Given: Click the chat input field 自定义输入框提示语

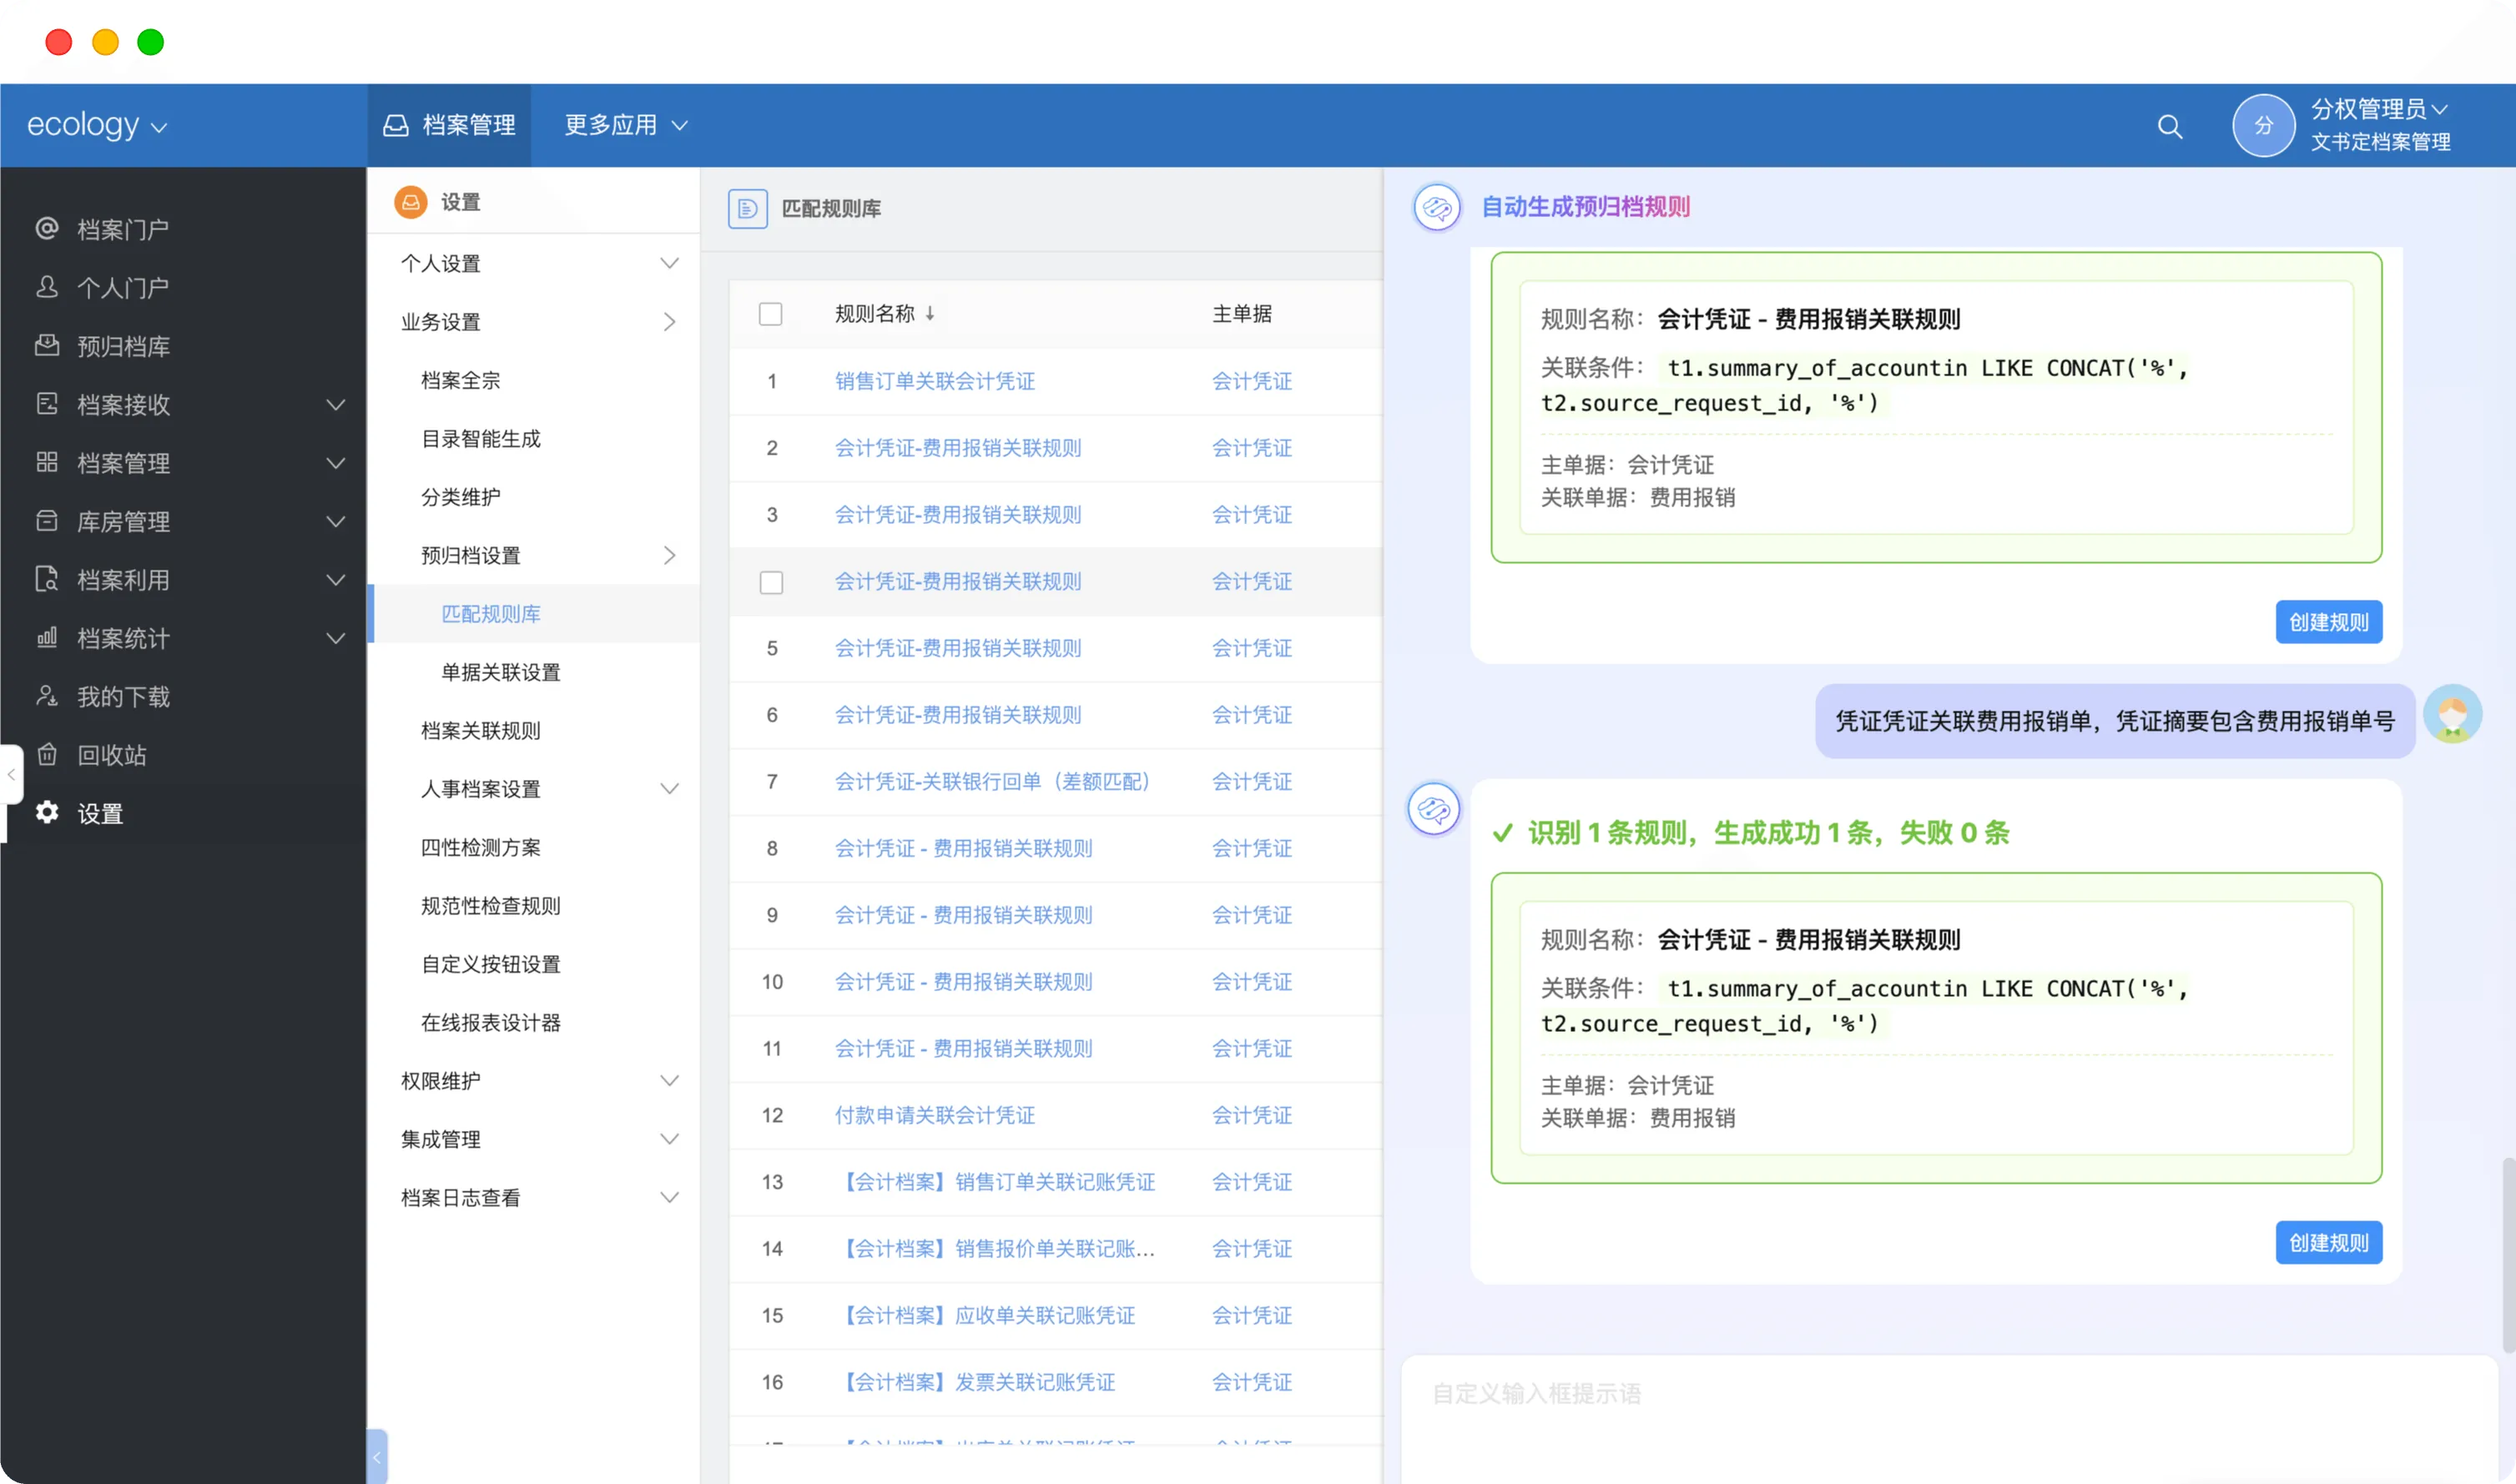Looking at the screenshot, I should point(1949,1419).
